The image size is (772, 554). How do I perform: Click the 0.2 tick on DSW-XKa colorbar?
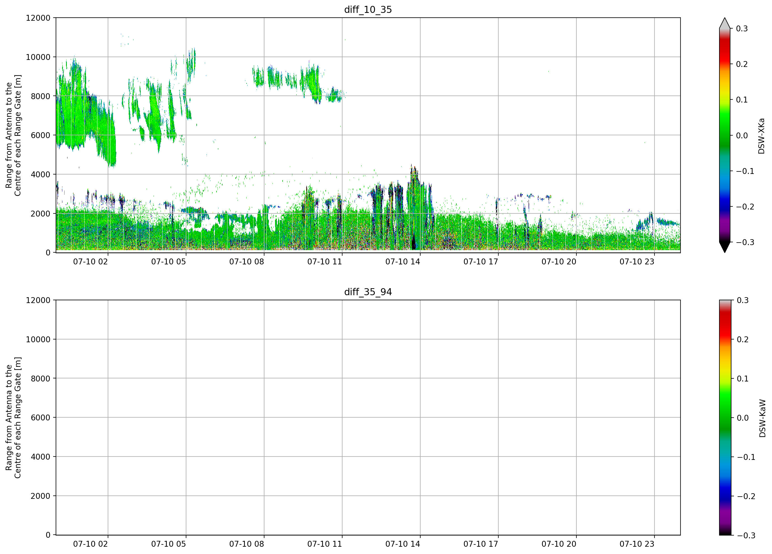click(742, 64)
